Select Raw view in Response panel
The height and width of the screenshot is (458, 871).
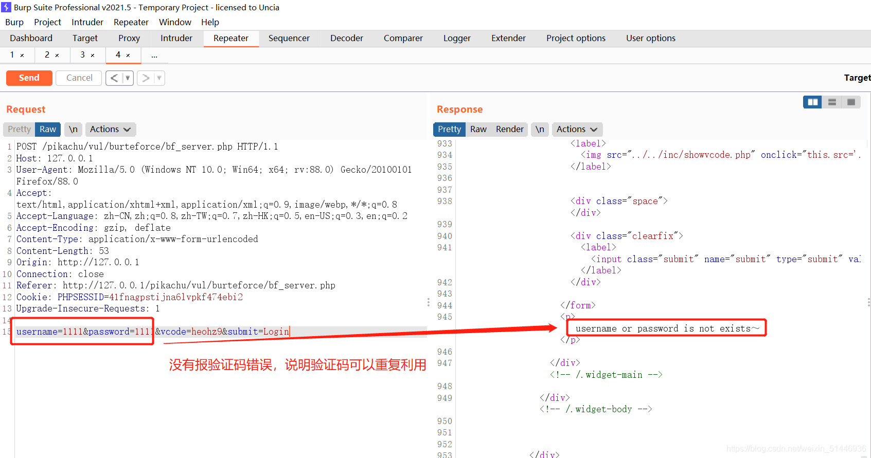478,129
